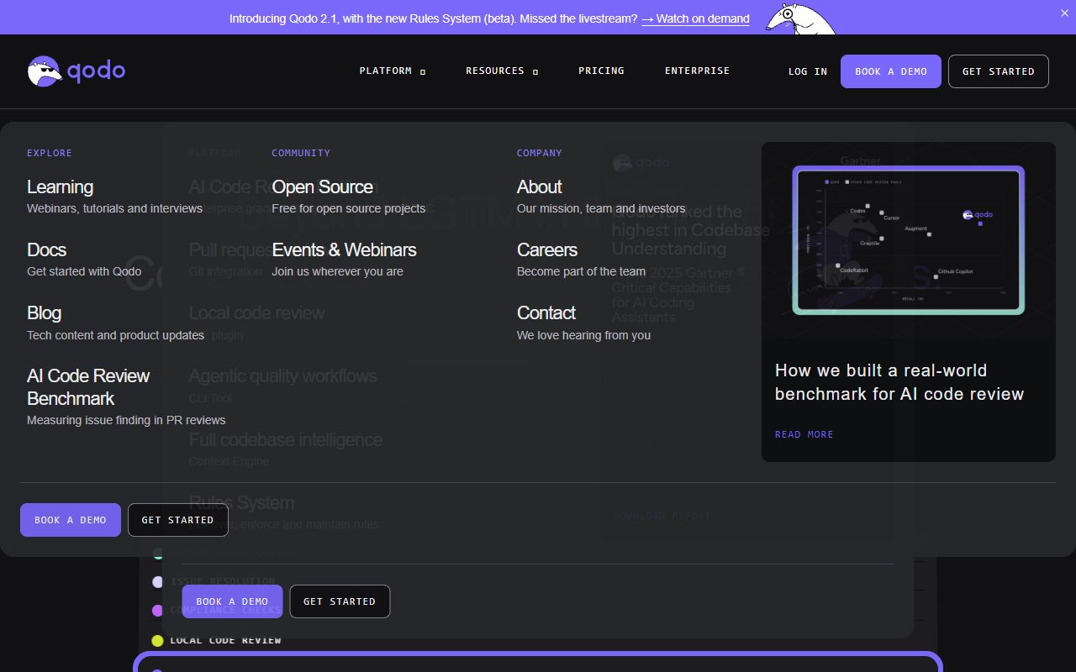Open the Open Source community page
This screenshot has width=1076, height=672.
[323, 186]
